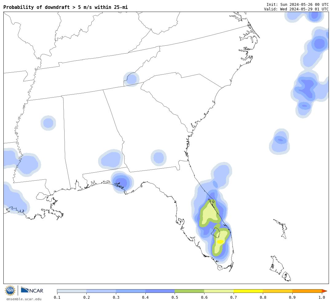Click the 1.0 colorbar tick label

[x=322, y=297]
